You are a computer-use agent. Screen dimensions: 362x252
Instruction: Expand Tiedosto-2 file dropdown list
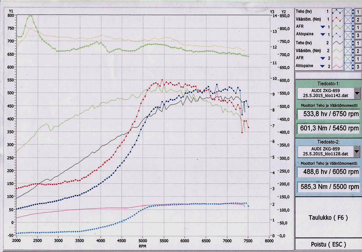[x=357, y=151]
